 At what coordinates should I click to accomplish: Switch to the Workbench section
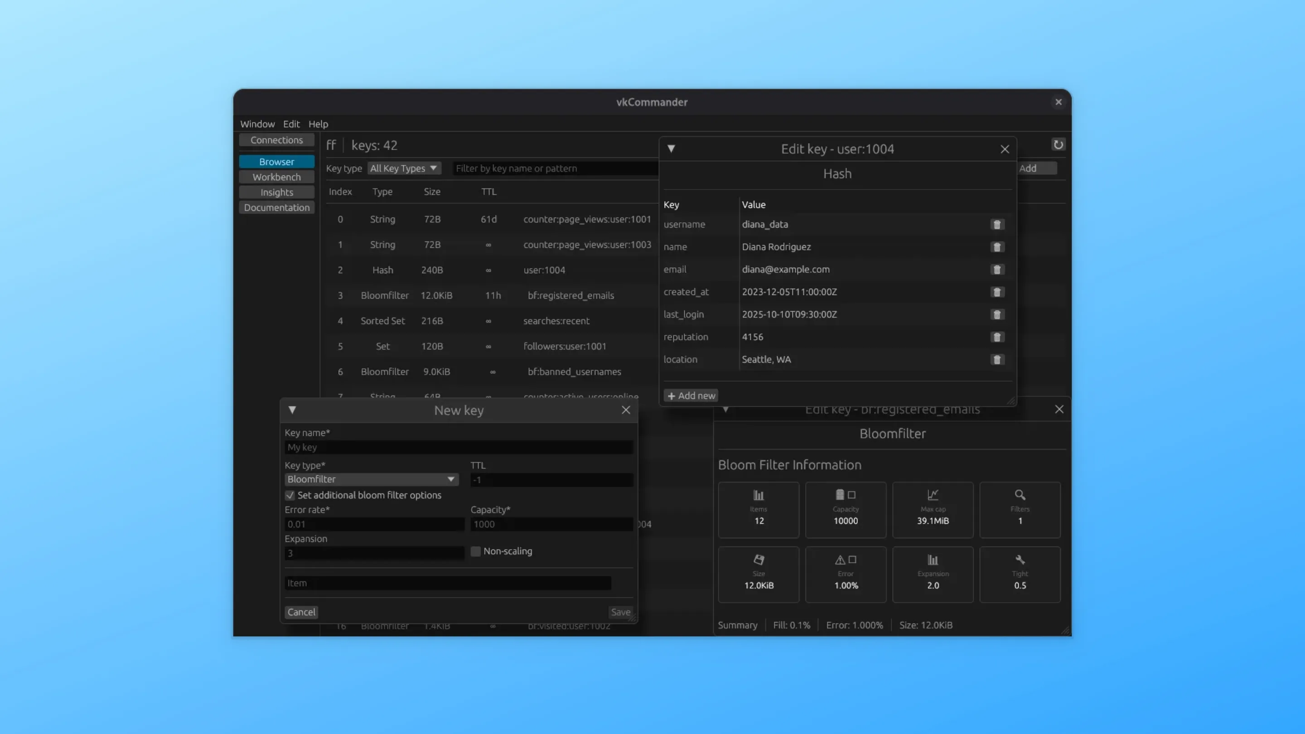click(x=276, y=177)
